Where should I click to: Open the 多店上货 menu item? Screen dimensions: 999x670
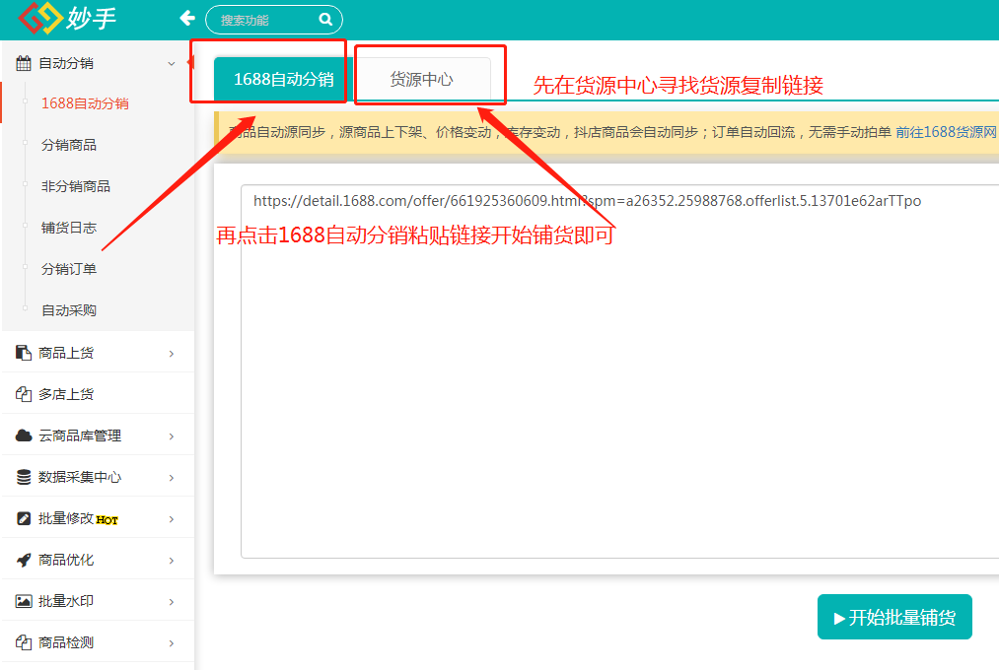click(98, 394)
